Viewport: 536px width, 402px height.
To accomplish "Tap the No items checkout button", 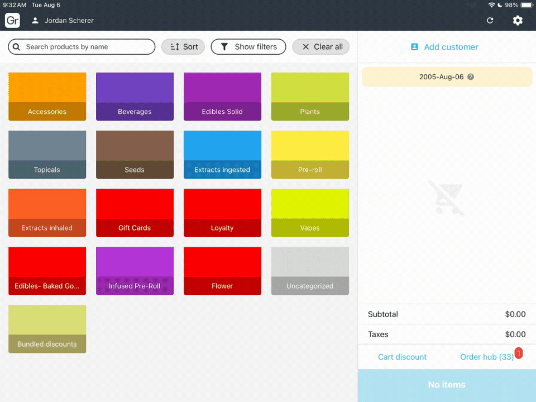I will click(x=447, y=385).
